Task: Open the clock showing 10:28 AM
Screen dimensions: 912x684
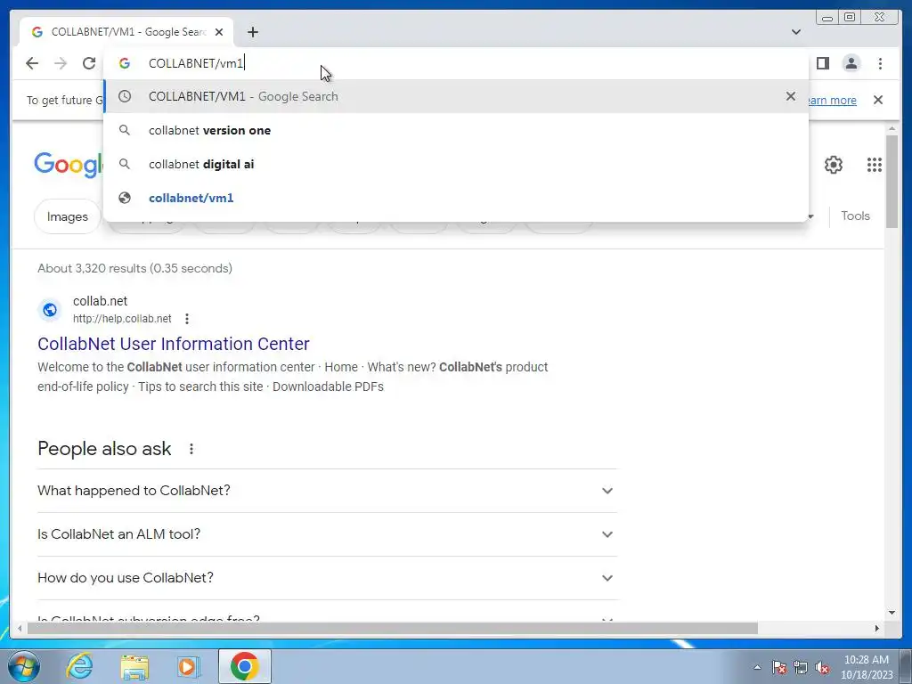Action: [x=867, y=667]
